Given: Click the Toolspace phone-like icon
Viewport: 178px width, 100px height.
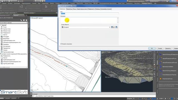Looking at the screenshot, I should pyautogui.click(x=21, y=20).
